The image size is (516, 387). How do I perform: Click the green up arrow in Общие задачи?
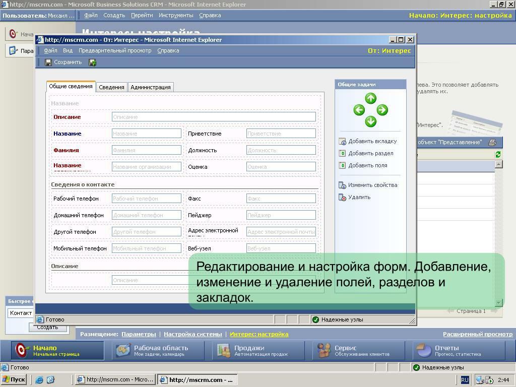coord(370,98)
